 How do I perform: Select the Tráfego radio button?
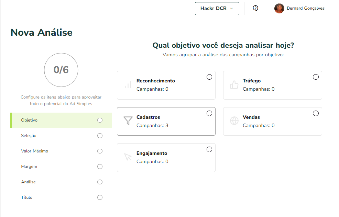pos(316,77)
